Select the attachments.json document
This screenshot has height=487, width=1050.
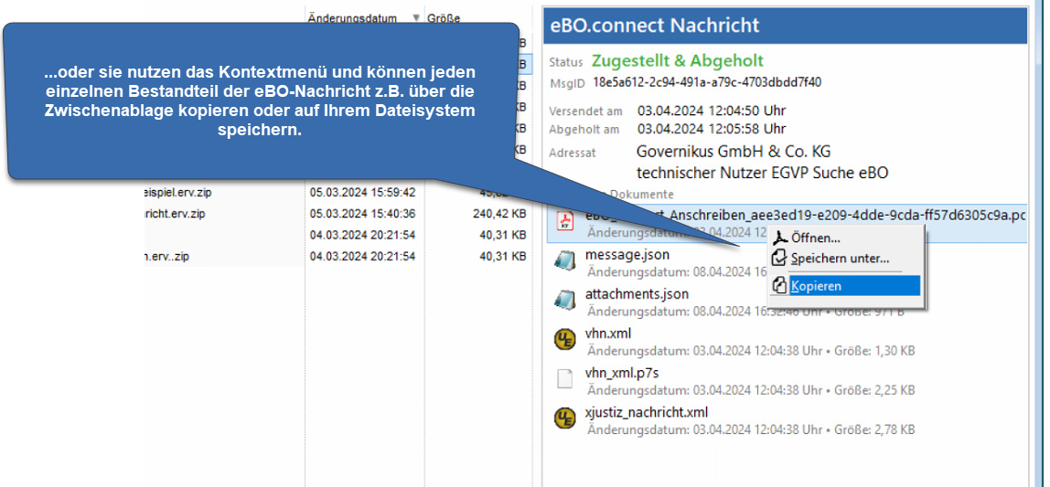(x=637, y=293)
